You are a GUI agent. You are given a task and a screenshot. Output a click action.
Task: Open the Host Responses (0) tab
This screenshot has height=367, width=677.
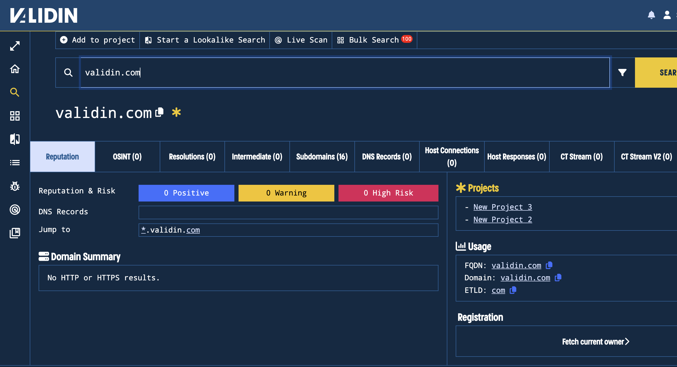(x=517, y=157)
